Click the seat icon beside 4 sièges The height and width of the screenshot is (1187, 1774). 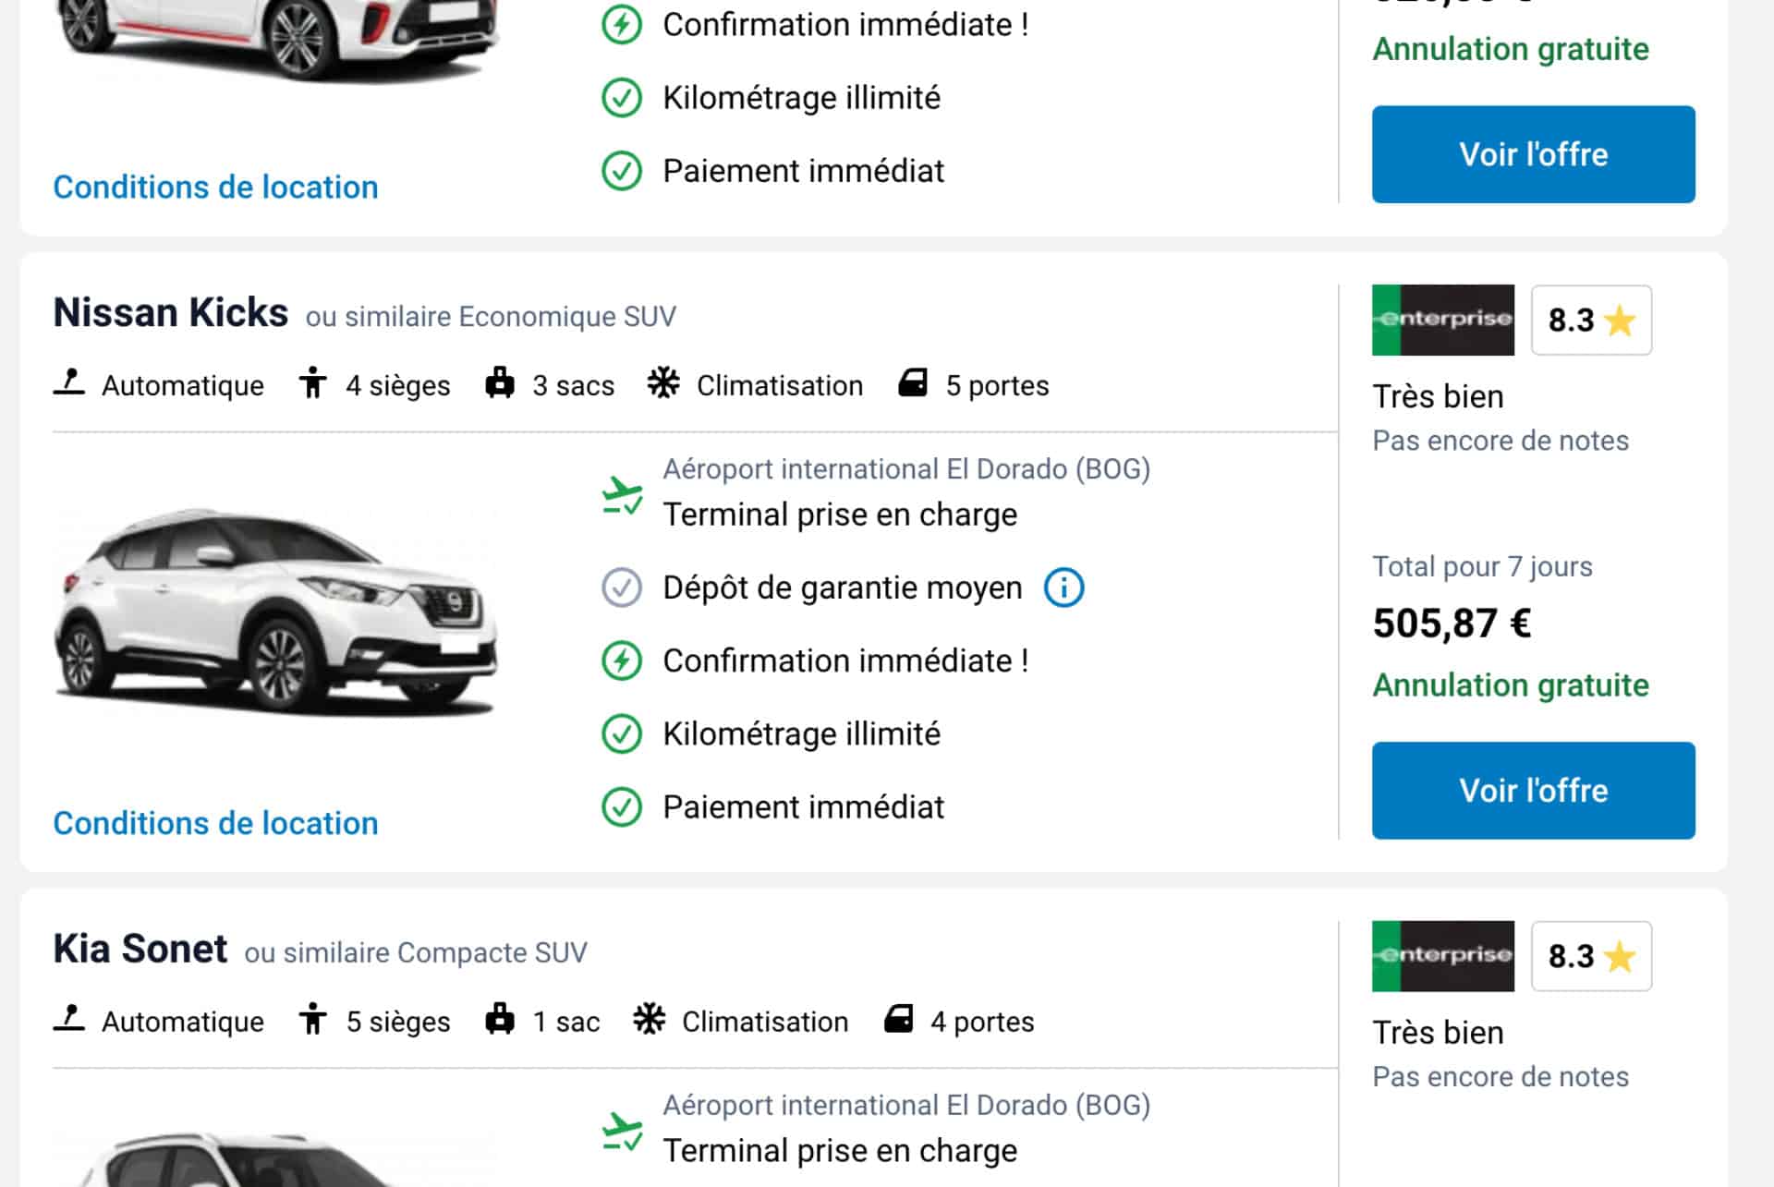click(313, 383)
